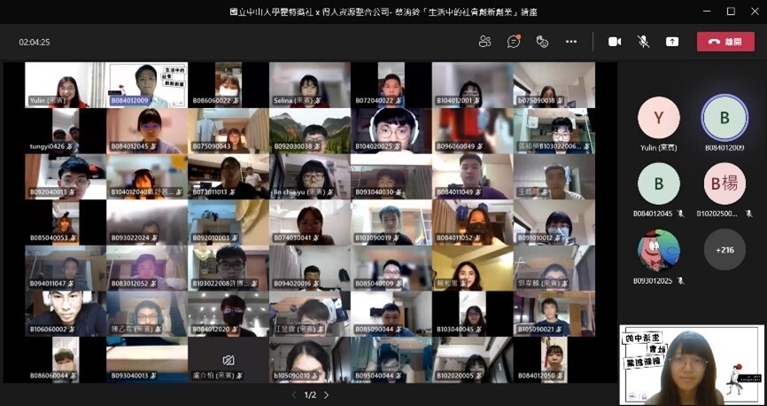This screenshot has width=767, height=406.
Task: Select the B093040030 video tile
Action: click(391, 176)
